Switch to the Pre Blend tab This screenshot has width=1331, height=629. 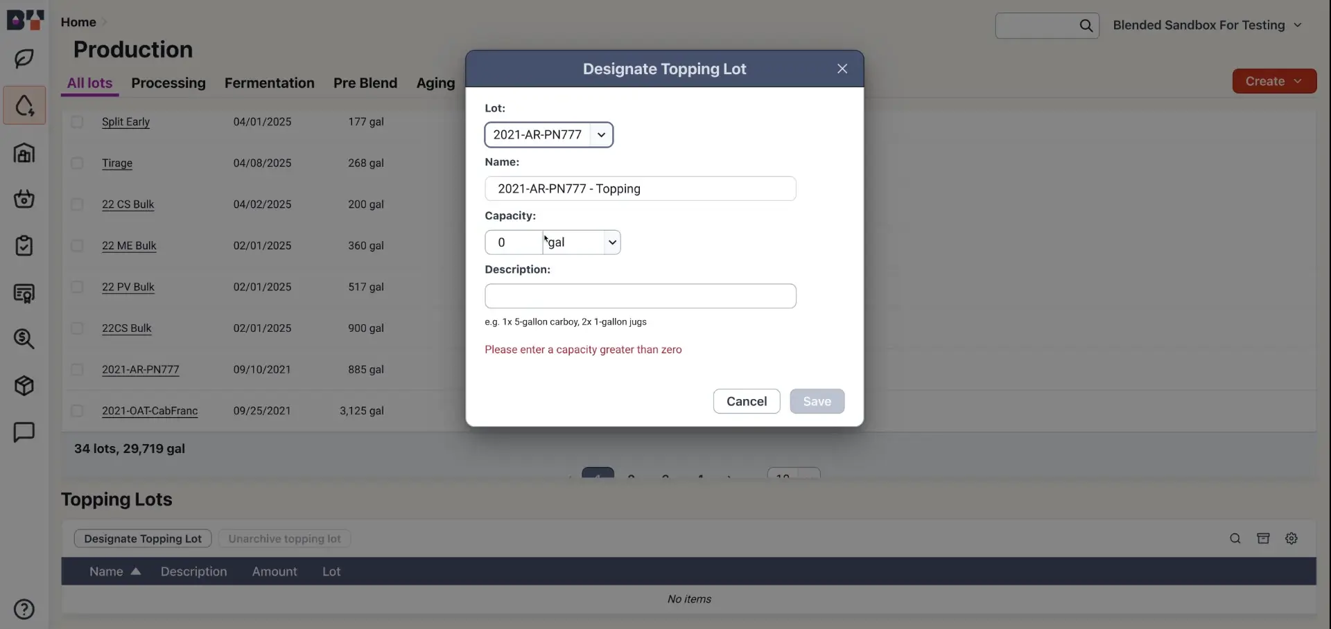click(365, 83)
